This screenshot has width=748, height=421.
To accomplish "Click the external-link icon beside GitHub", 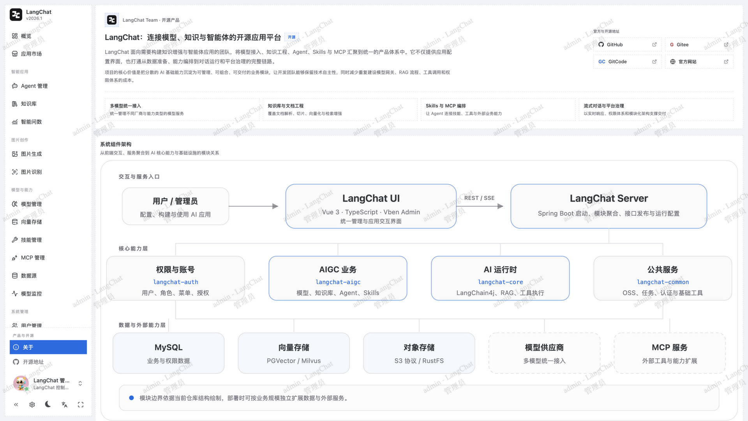I will pos(654,44).
